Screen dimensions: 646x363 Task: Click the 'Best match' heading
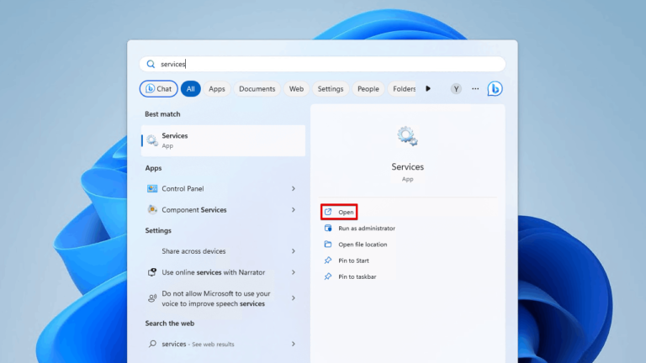[162, 114]
